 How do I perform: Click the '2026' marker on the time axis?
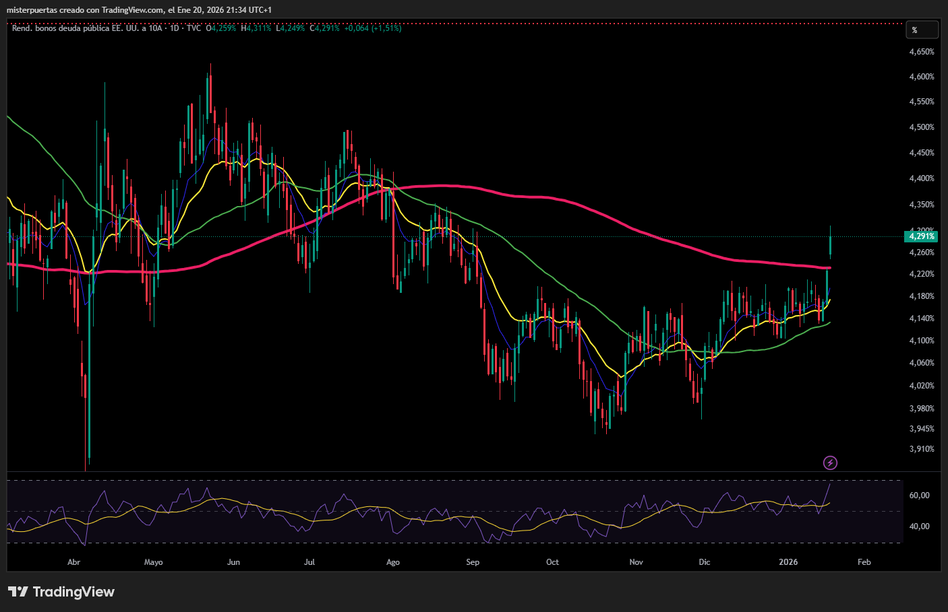click(x=788, y=562)
